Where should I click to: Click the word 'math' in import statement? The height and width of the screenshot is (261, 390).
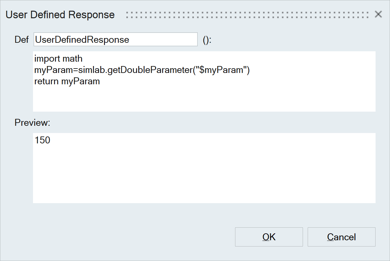tap(72, 58)
